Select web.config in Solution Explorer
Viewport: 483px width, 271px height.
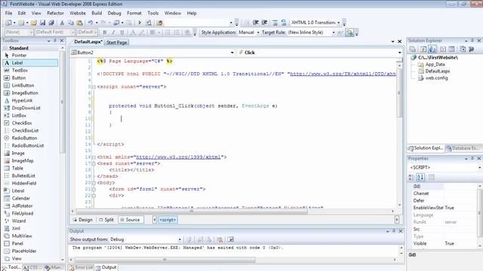point(436,78)
